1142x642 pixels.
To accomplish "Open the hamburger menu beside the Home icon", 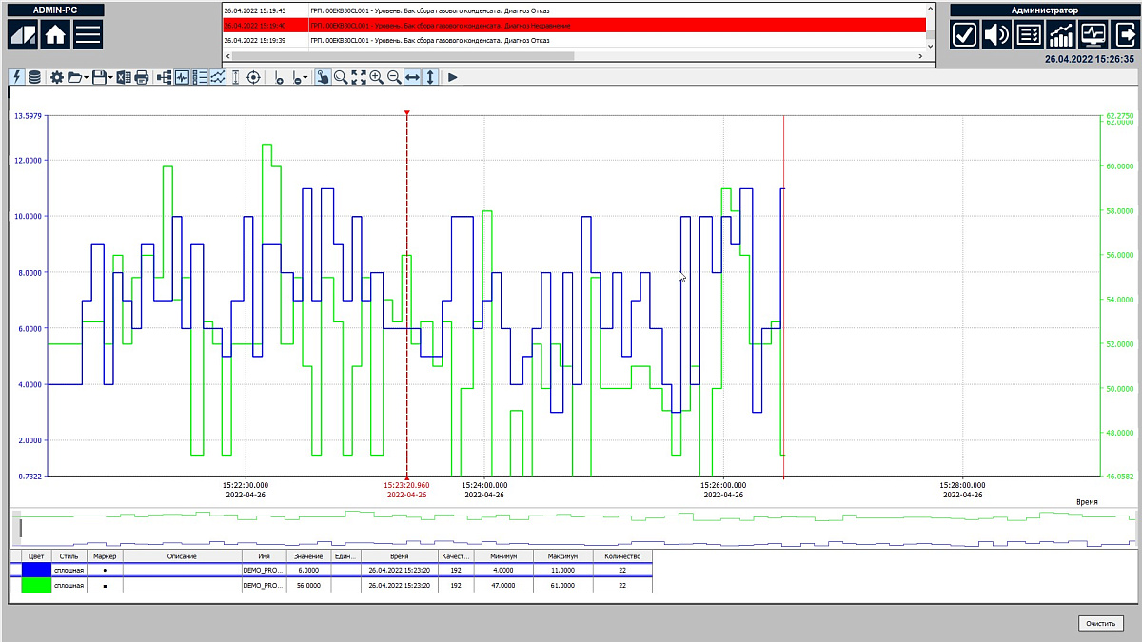I will click(89, 35).
